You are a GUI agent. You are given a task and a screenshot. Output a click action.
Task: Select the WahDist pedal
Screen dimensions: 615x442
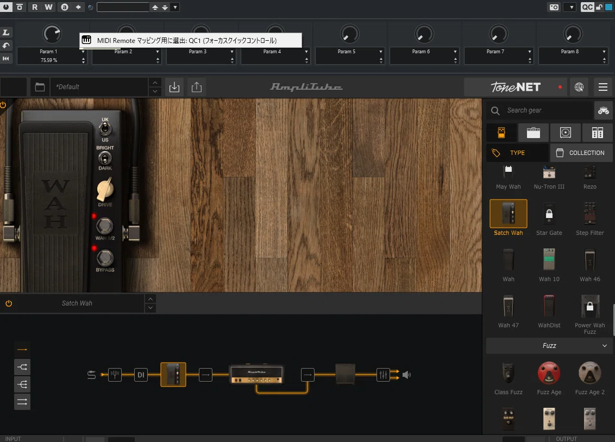pos(549,312)
